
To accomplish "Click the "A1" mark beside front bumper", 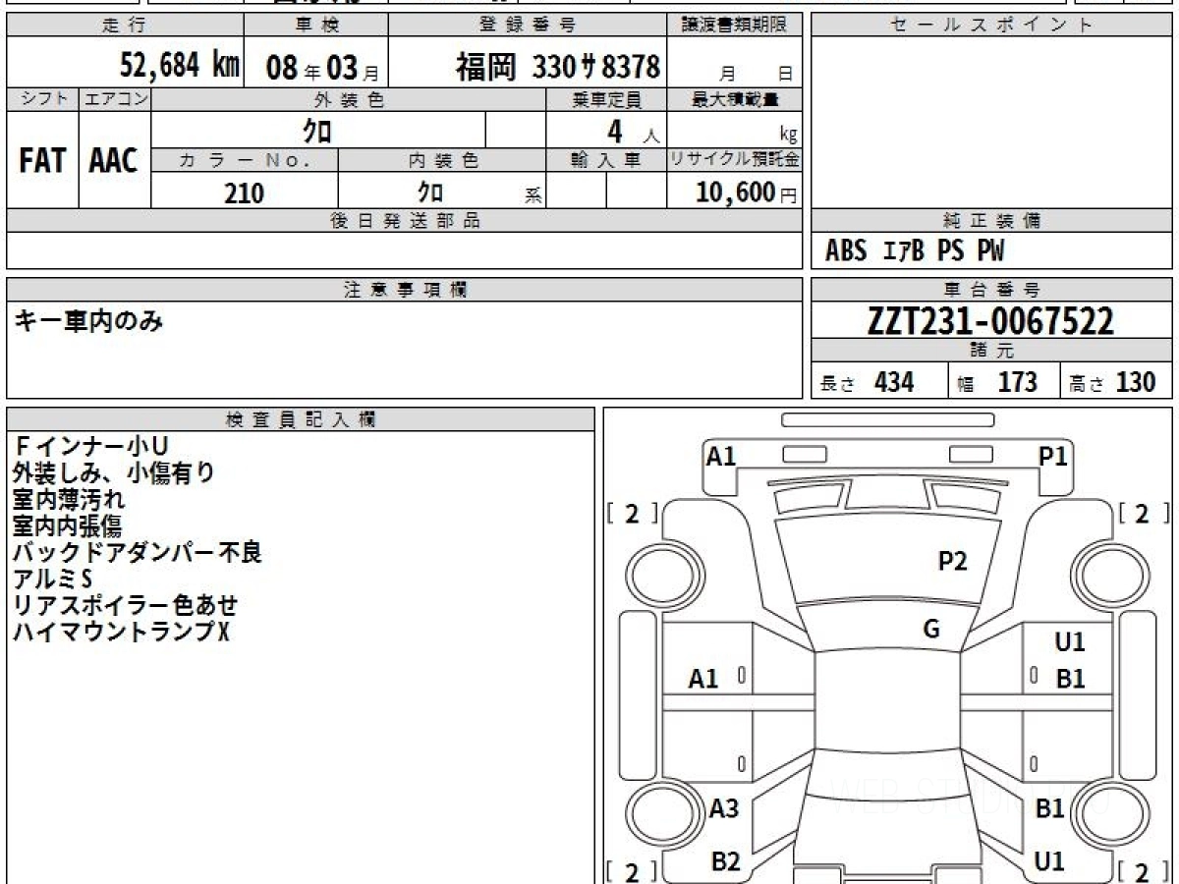I will point(721,456).
